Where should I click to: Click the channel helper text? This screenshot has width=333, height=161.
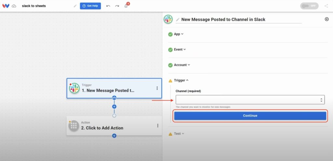203,107
